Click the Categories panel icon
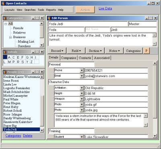This screenshot has height=149, width=161. (5, 18)
